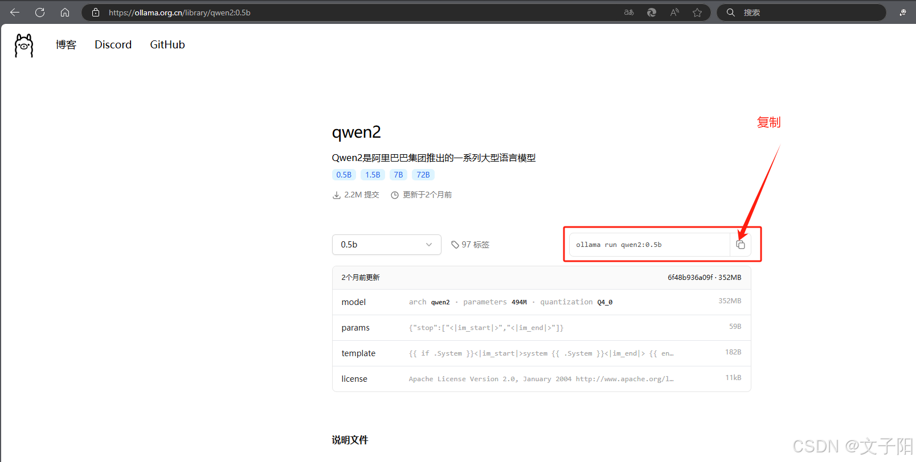
Task: Add page to favorites with star icon
Action: [697, 13]
